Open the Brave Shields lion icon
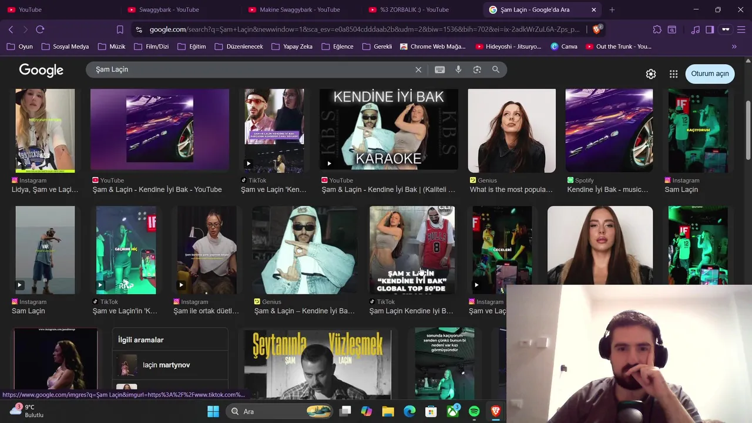 (x=597, y=29)
